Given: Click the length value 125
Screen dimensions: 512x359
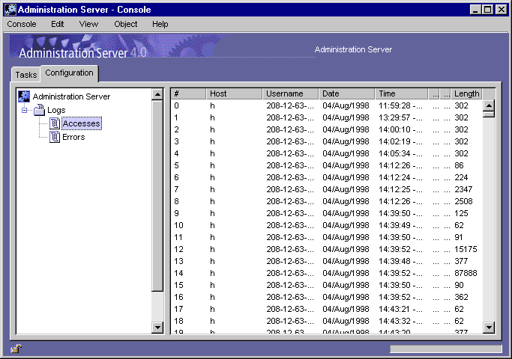Looking at the screenshot, I should (x=461, y=213).
